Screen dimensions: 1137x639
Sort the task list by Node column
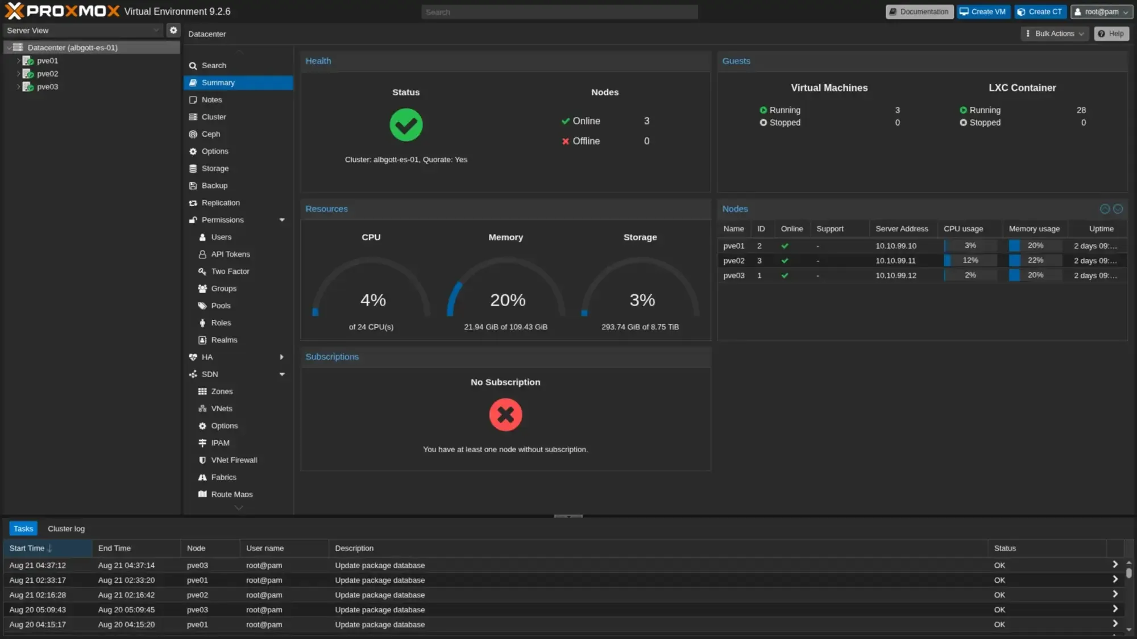210,549
